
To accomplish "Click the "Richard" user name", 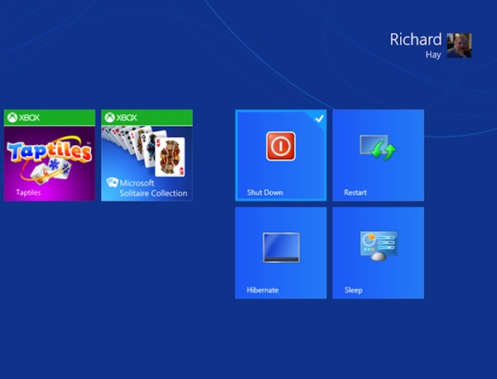I will click(416, 40).
